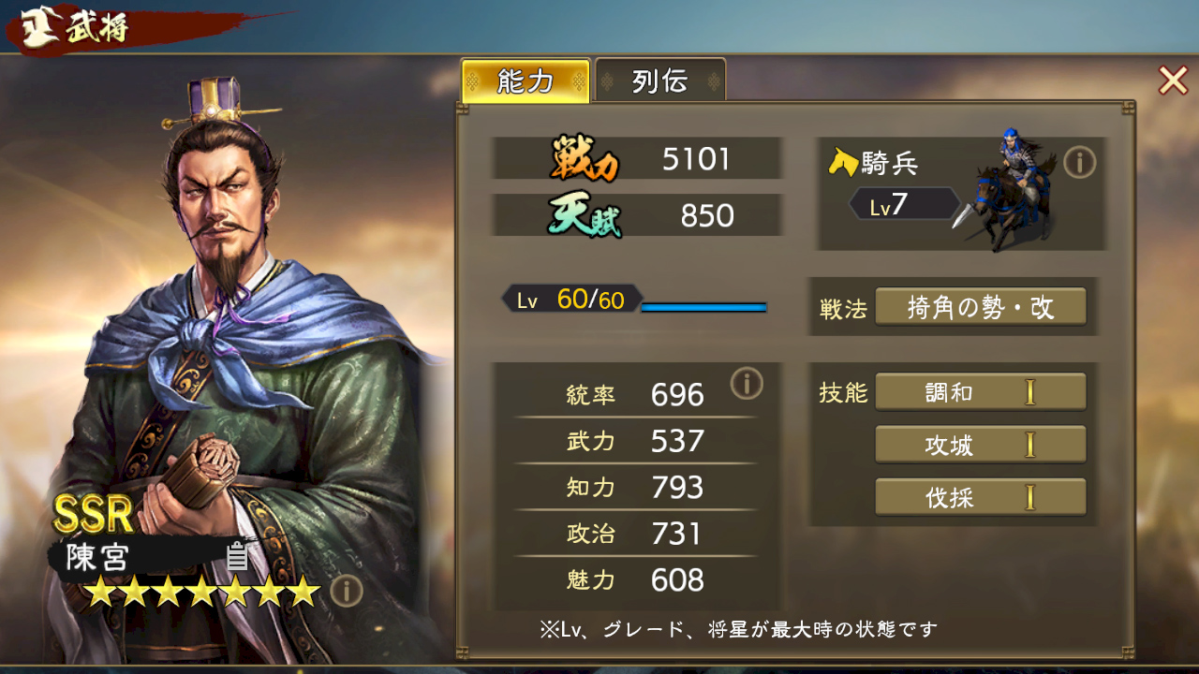Screen dimensions: 1199x674
Task: Close the officer detail panel
Action: pyautogui.click(x=1173, y=81)
